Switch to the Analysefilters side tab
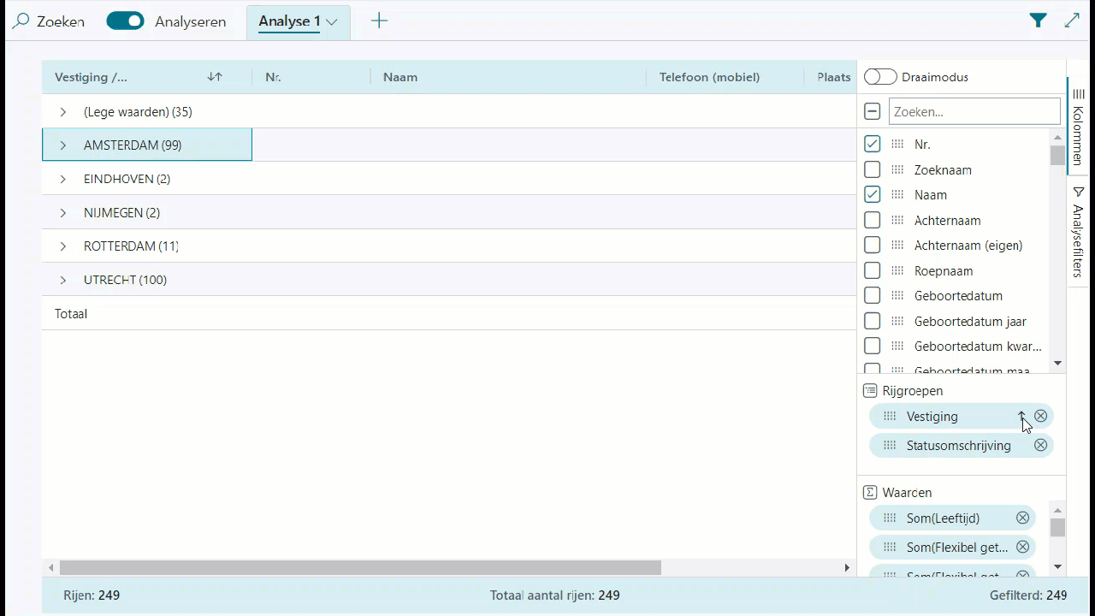Viewport: 1095px width, 616px height. (1078, 231)
